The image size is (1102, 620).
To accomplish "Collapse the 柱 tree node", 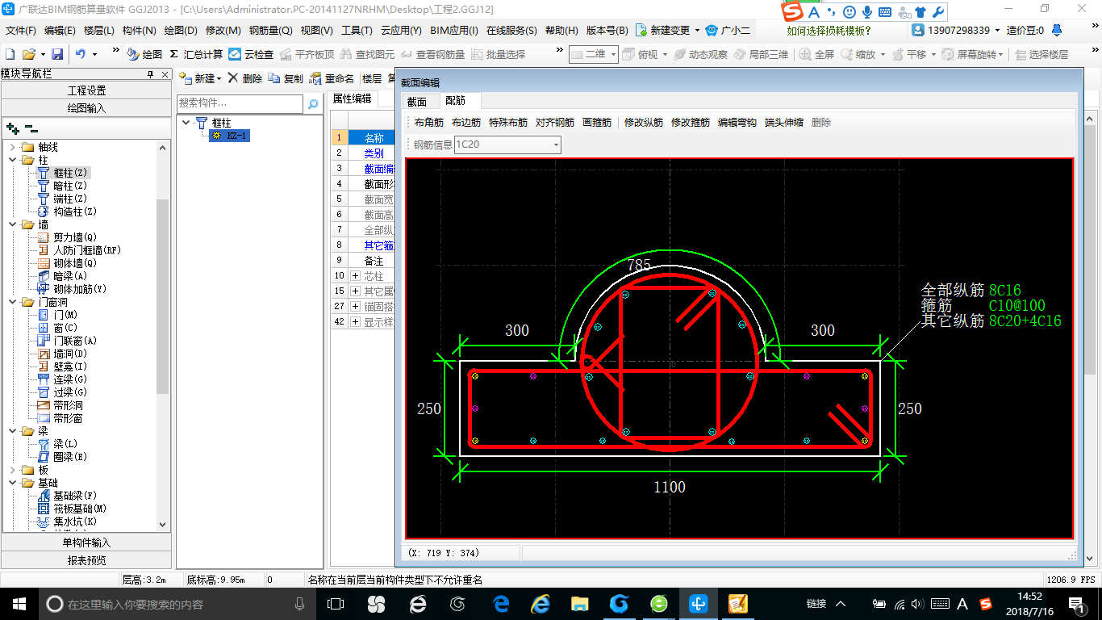I will pyautogui.click(x=12, y=160).
